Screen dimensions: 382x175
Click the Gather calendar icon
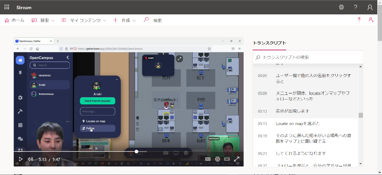click(x=20, y=125)
